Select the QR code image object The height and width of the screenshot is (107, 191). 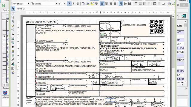tap(156, 27)
